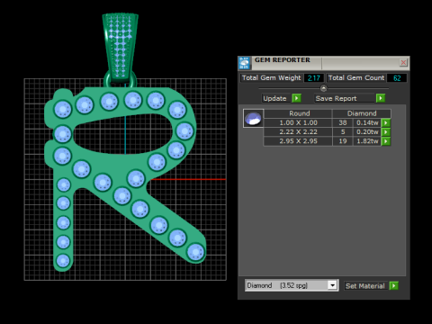This screenshot has width=432, height=324.
Task: Open the Diamond material dropdown arrow
Action: (332, 285)
